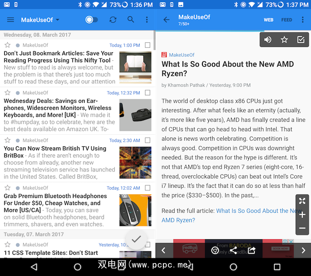
Task: Tap Android recents square on right screen
Action: 277,267
